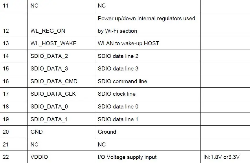Select pin number 17 in table
This screenshot has width=250, height=163.
tap(6, 94)
